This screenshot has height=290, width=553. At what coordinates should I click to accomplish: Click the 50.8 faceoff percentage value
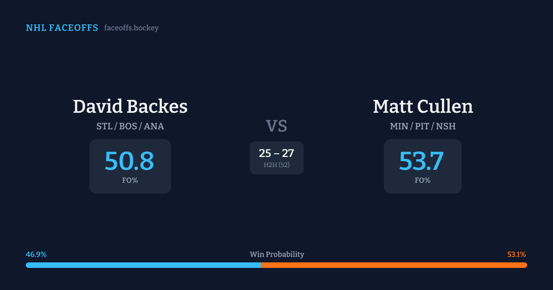[x=129, y=161]
